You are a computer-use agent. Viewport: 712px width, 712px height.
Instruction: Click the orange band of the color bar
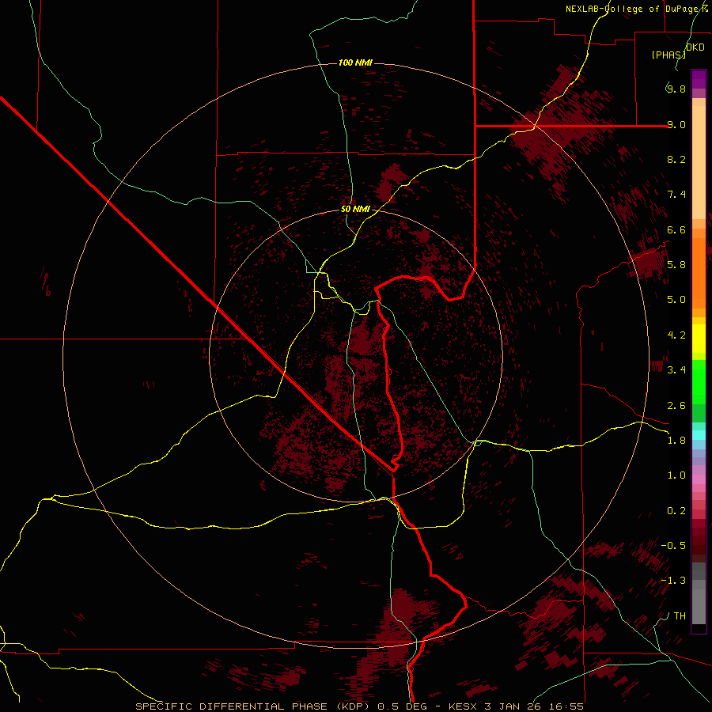pos(699,272)
